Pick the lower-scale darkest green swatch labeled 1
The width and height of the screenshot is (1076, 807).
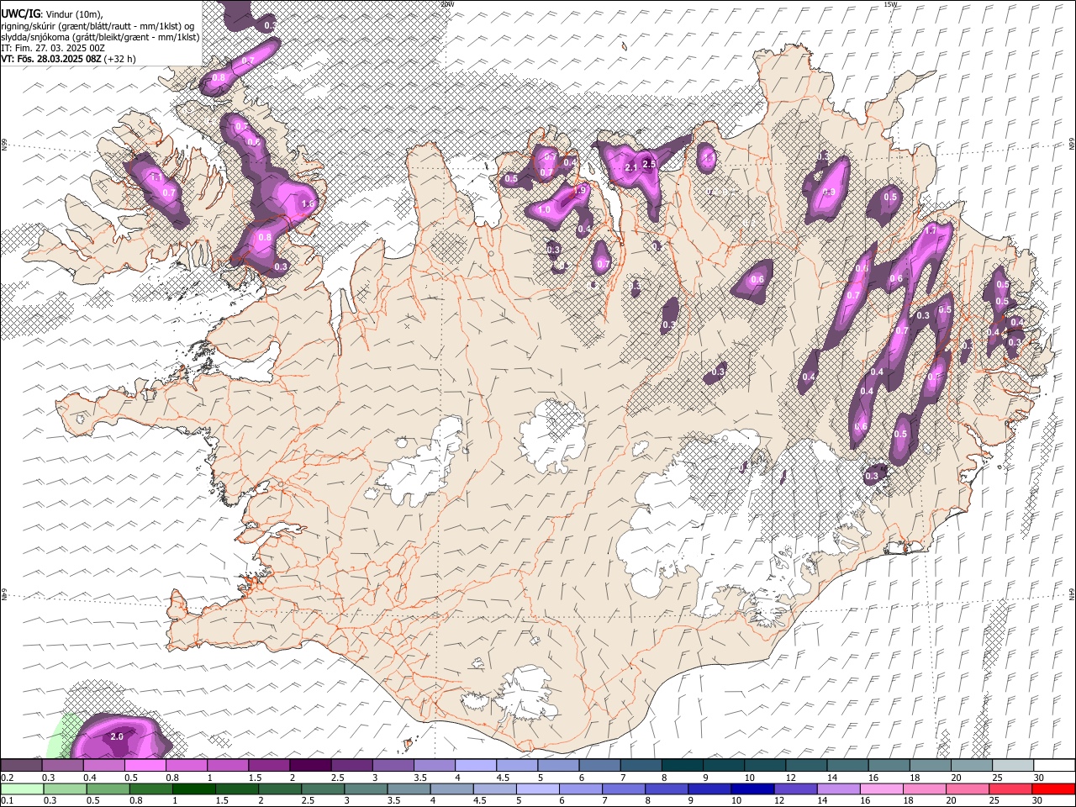(x=193, y=789)
